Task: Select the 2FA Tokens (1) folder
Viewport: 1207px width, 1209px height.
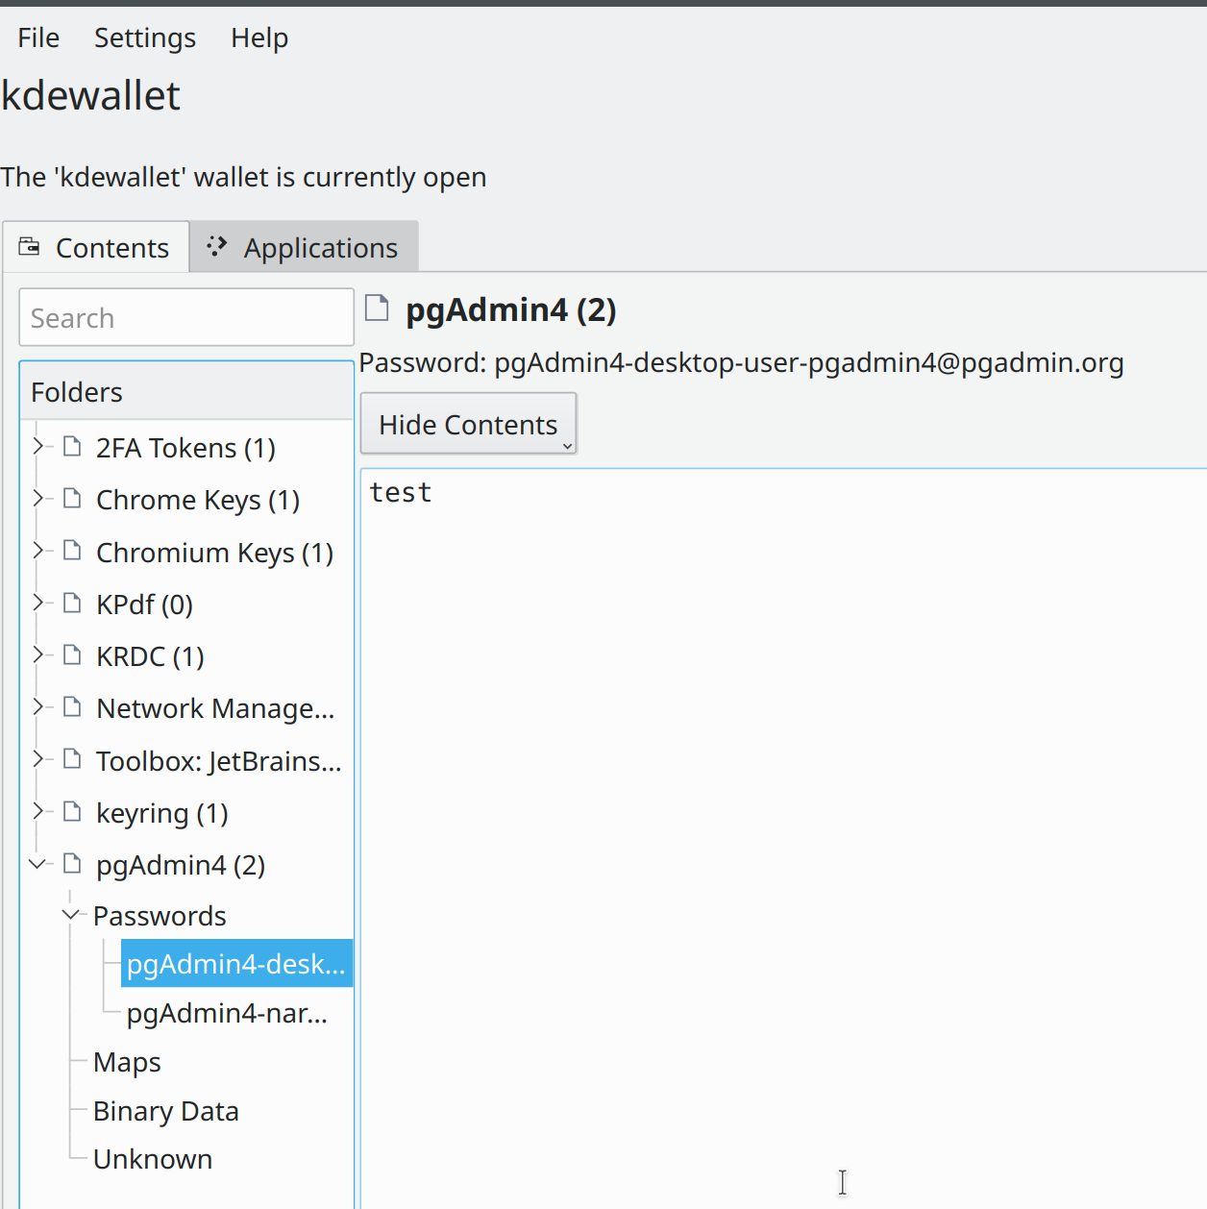Action: pos(185,448)
